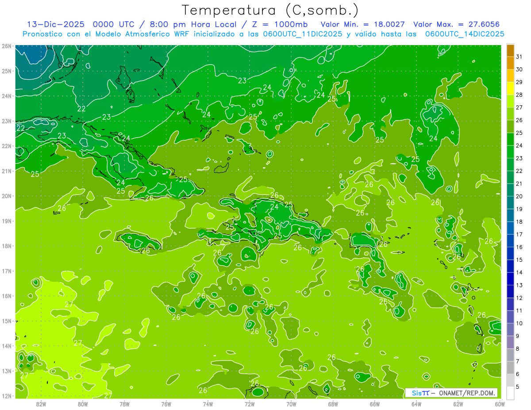
Task: Click the 'Valor Min. = 18.0027' value
Action: tap(362, 24)
